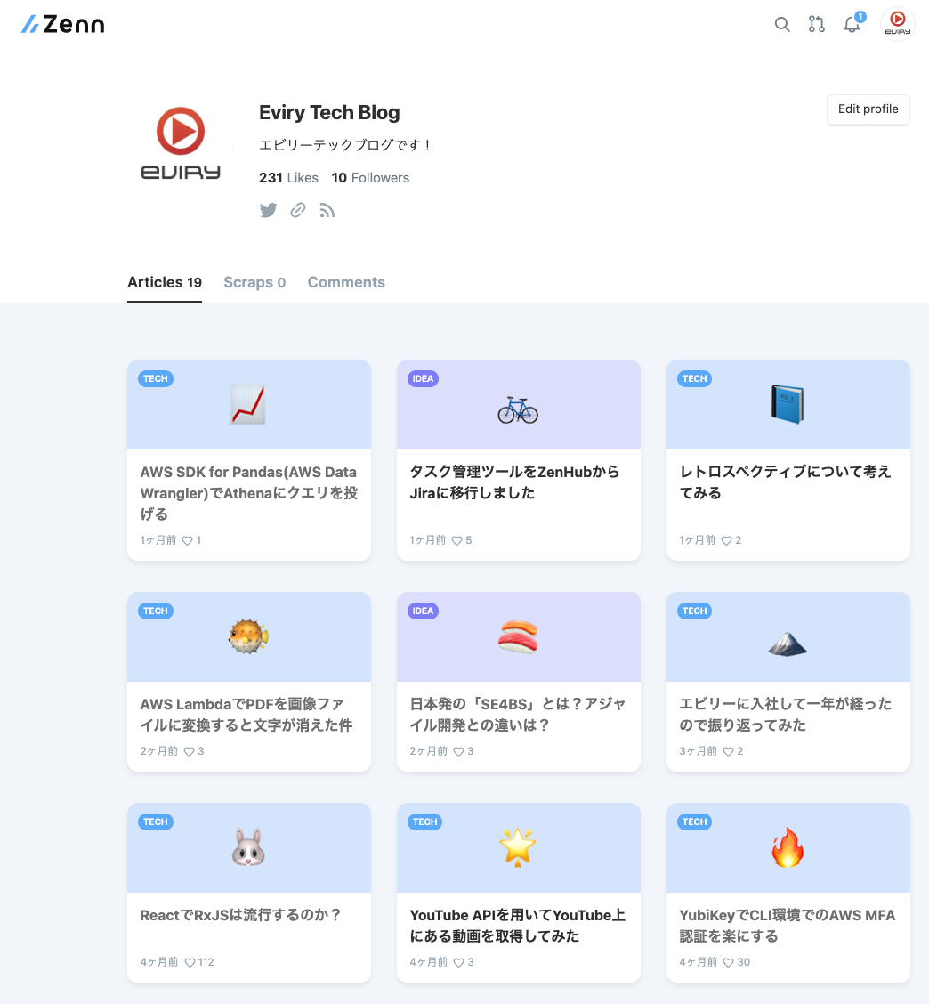Switch to the Articles tab
Screen dimensions: 929x1004
165,282
